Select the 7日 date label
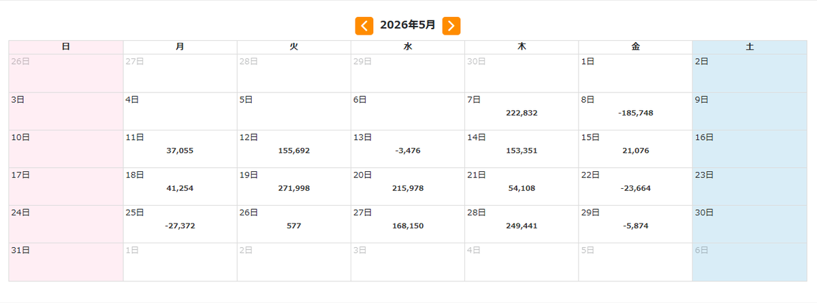Screen dimensions: 817x303 click(474, 99)
